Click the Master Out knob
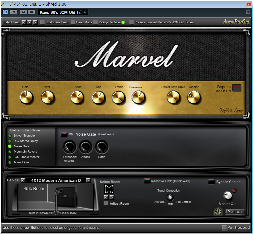253x234 pixels. 228,195
